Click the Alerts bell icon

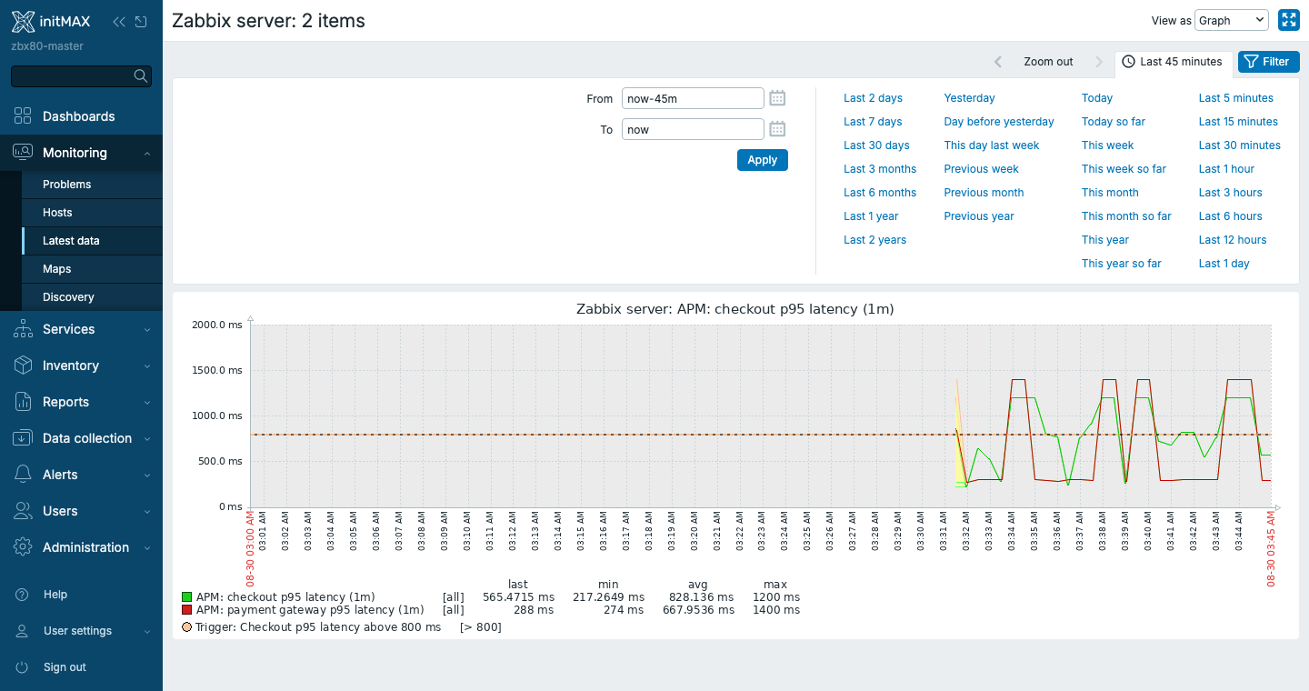(23, 475)
